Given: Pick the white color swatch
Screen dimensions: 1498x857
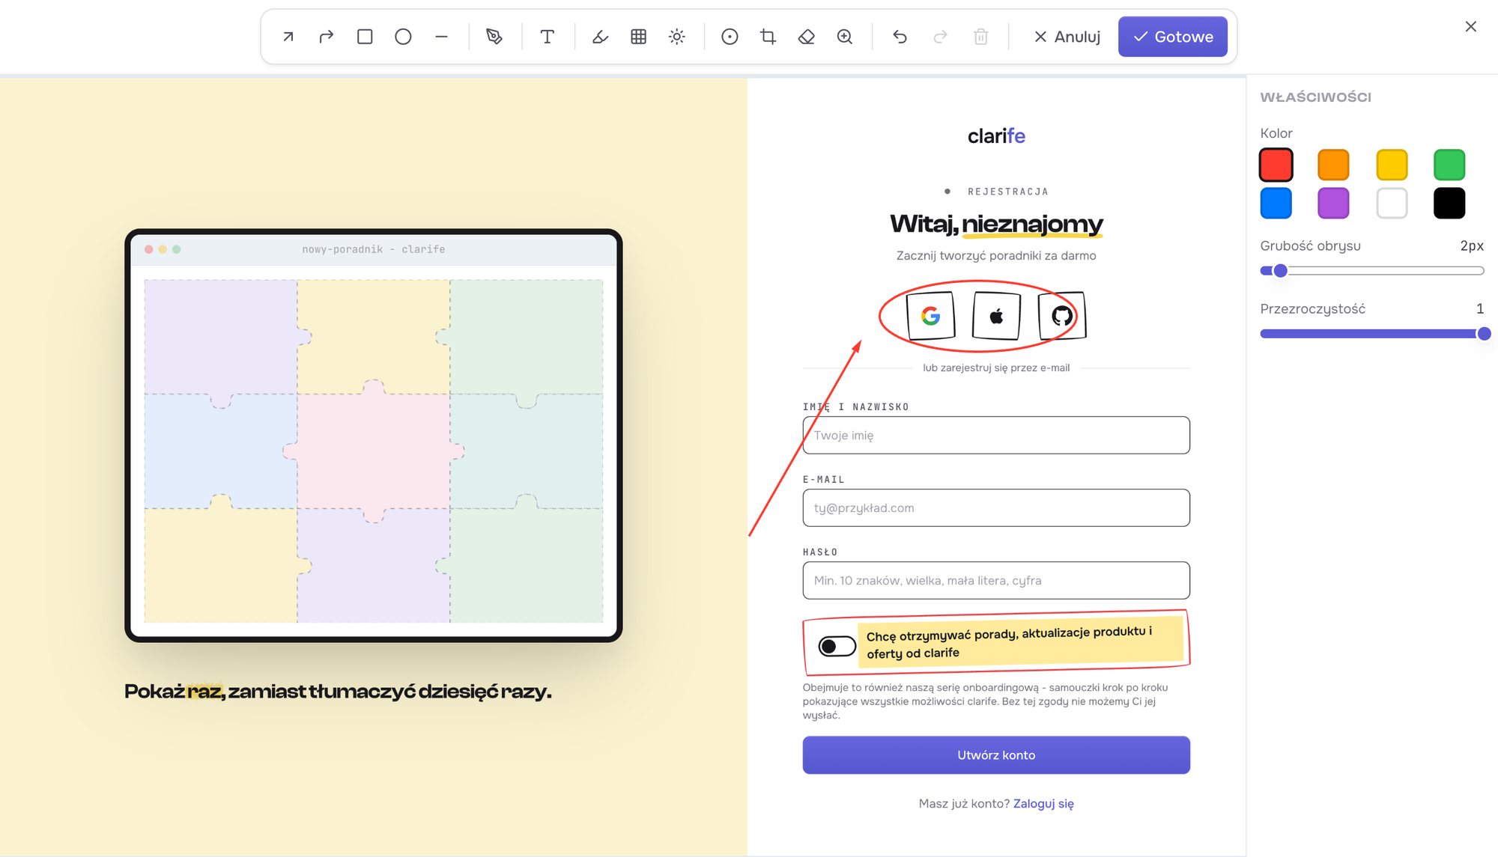Looking at the screenshot, I should click(1392, 203).
